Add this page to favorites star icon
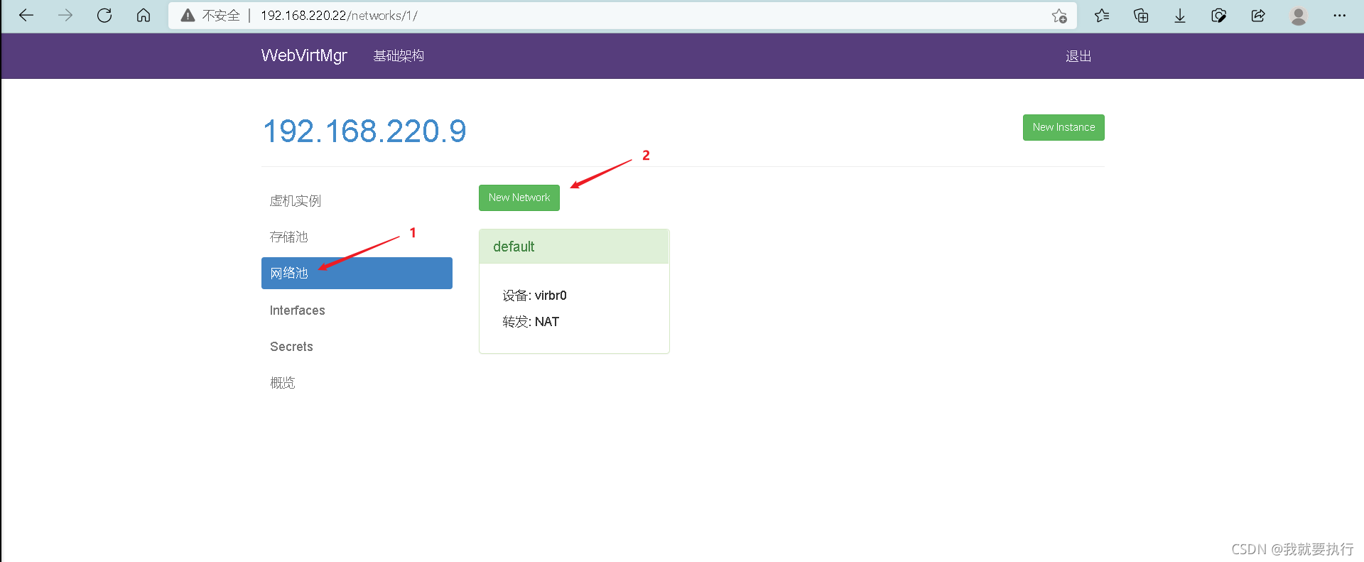This screenshot has height=562, width=1364. click(1059, 16)
